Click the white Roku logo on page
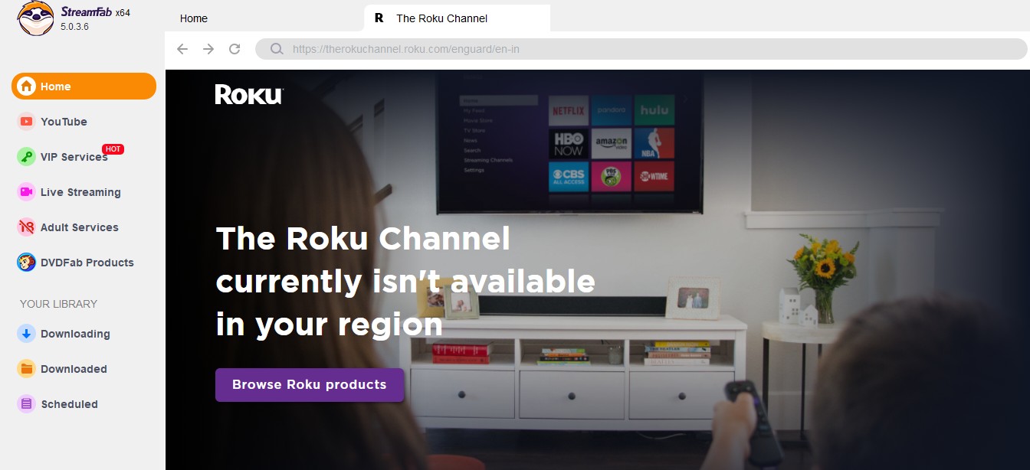This screenshot has height=470, width=1030. pos(249,94)
